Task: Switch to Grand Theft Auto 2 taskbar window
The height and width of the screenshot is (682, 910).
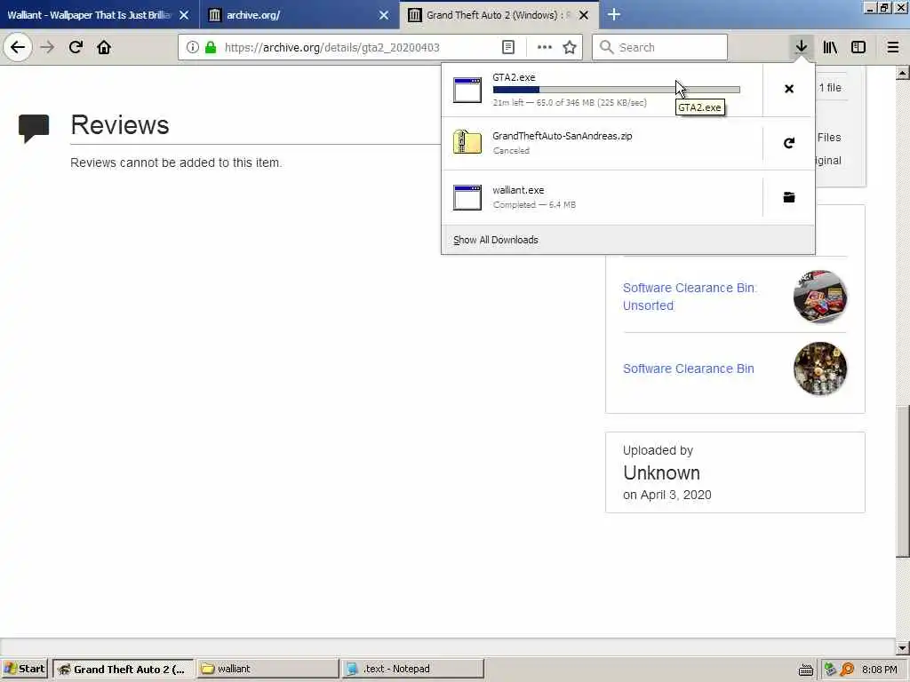Action: [x=123, y=669]
